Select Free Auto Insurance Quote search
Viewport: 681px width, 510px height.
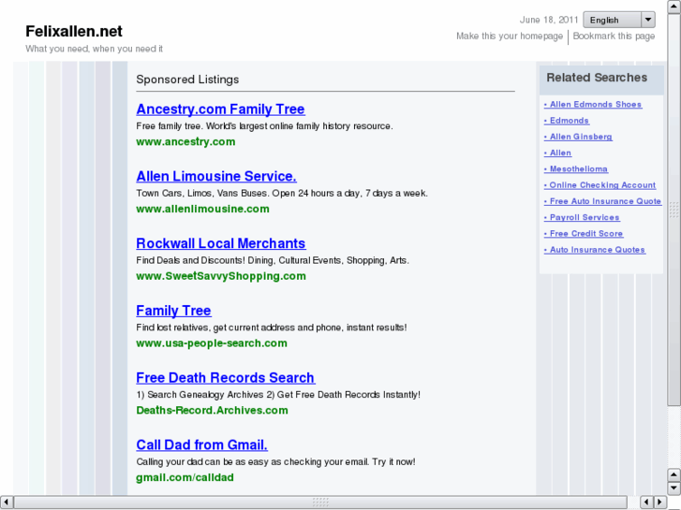[x=603, y=201]
